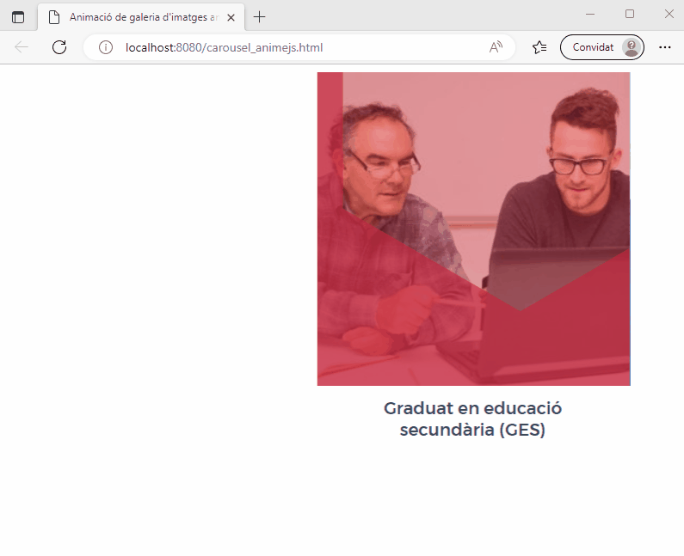Click the page document icon on the tab
This screenshot has width=684, height=556.
pyautogui.click(x=54, y=17)
